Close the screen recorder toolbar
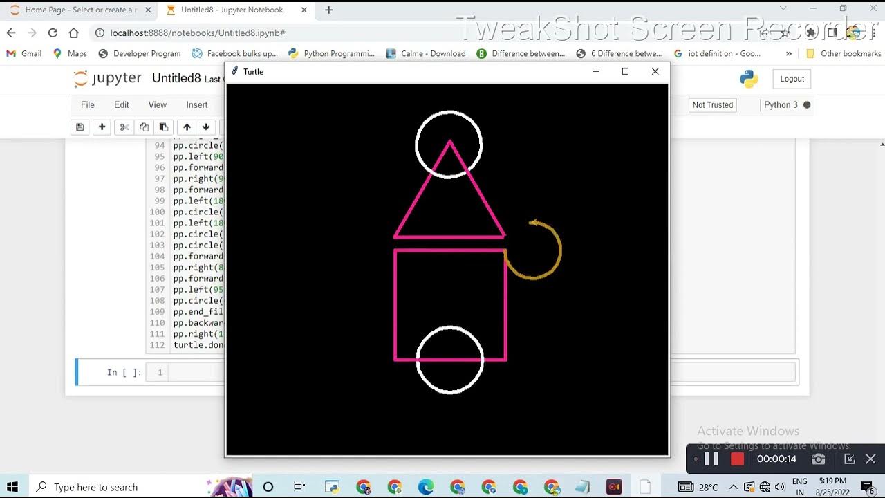This screenshot has height=498, width=885. [x=870, y=459]
